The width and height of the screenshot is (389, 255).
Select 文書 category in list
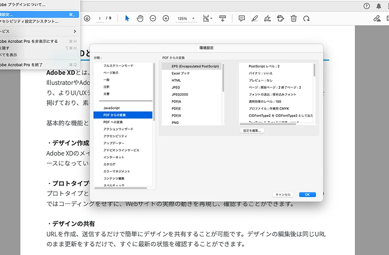pos(123,94)
